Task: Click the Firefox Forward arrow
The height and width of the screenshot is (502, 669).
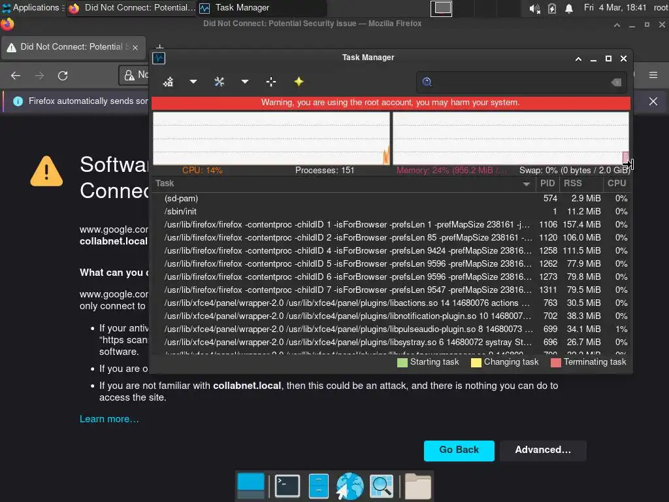Action: tap(39, 76)
